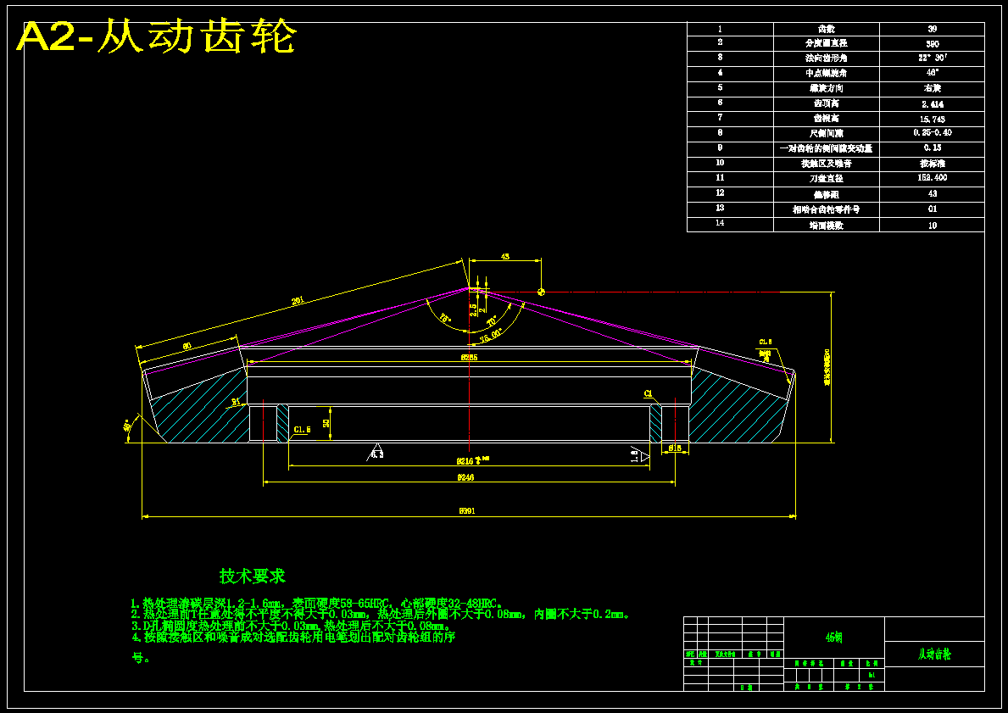Image resolution: width=1008 pixels, height=713 pixels.
Task: Select the '接触区及噪音' table cell
Action: pos(826,164)
